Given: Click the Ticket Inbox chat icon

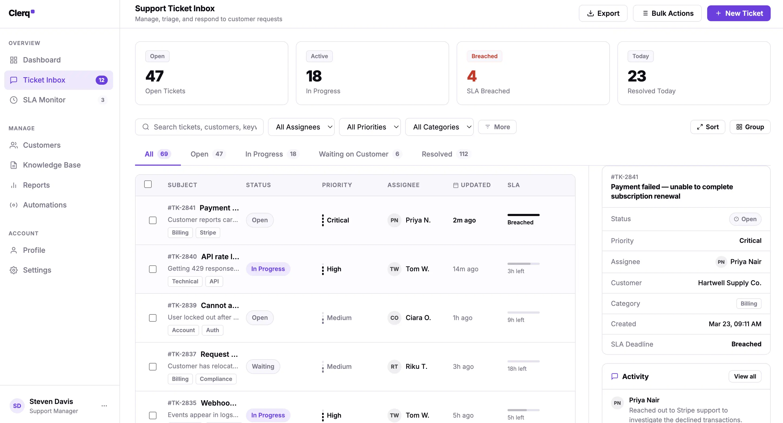Looking at the screenshot, I should (x=14, y=80).
